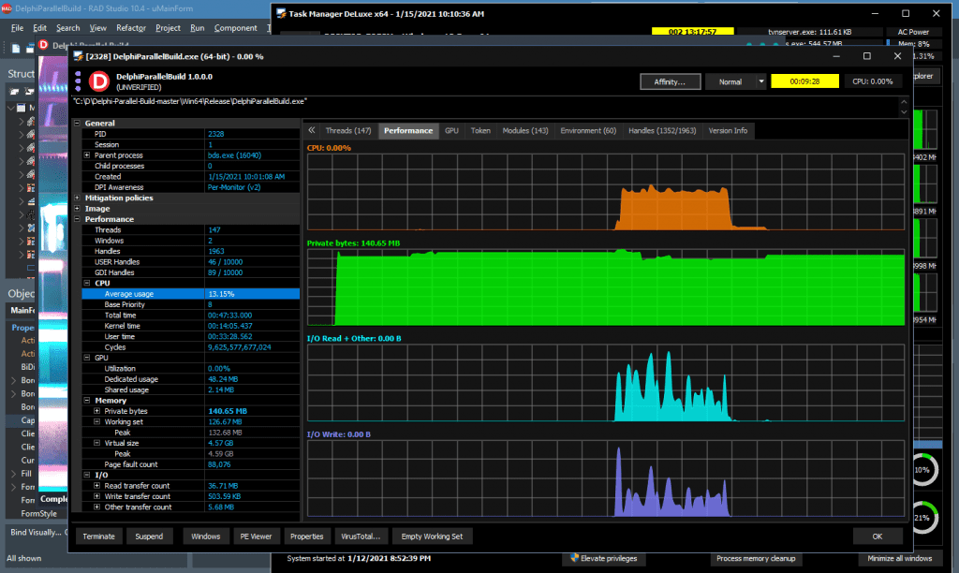Viewport: 959px width, 573px height.
Task: Open the Edit menu in RAD Studio
Action: coord(39,28)
